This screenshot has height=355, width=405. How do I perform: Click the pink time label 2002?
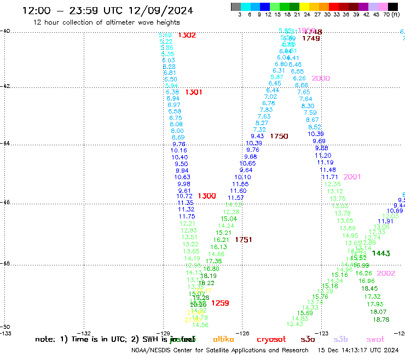(x=386, y=273)
